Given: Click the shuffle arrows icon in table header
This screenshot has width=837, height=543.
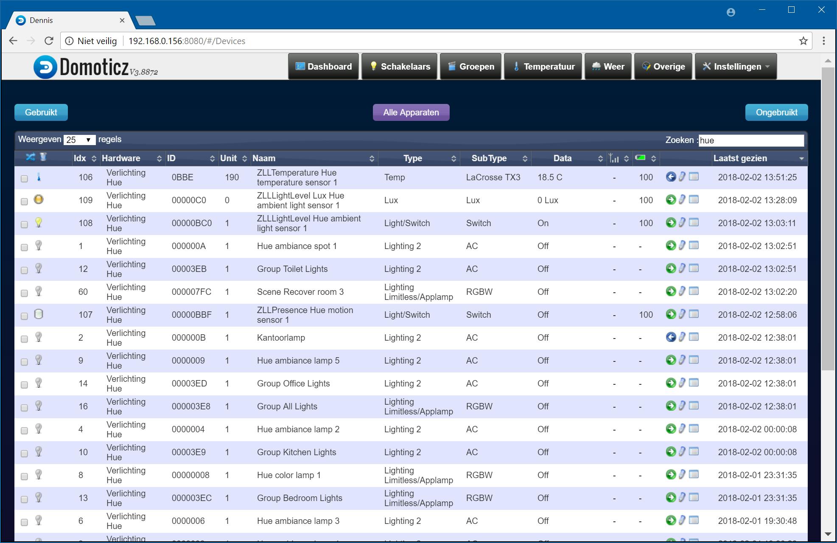Looking at the screenshot, I should 30,157.
